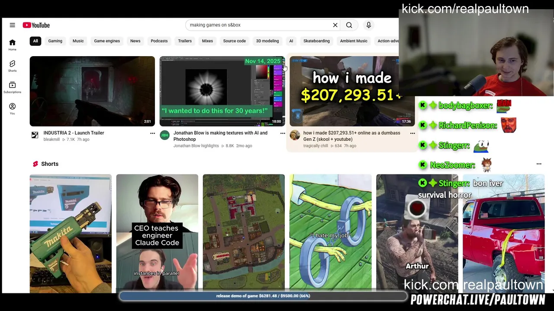Click in the search input field
Viewport: 554px width, 311px height.
(x=259, y=25)
